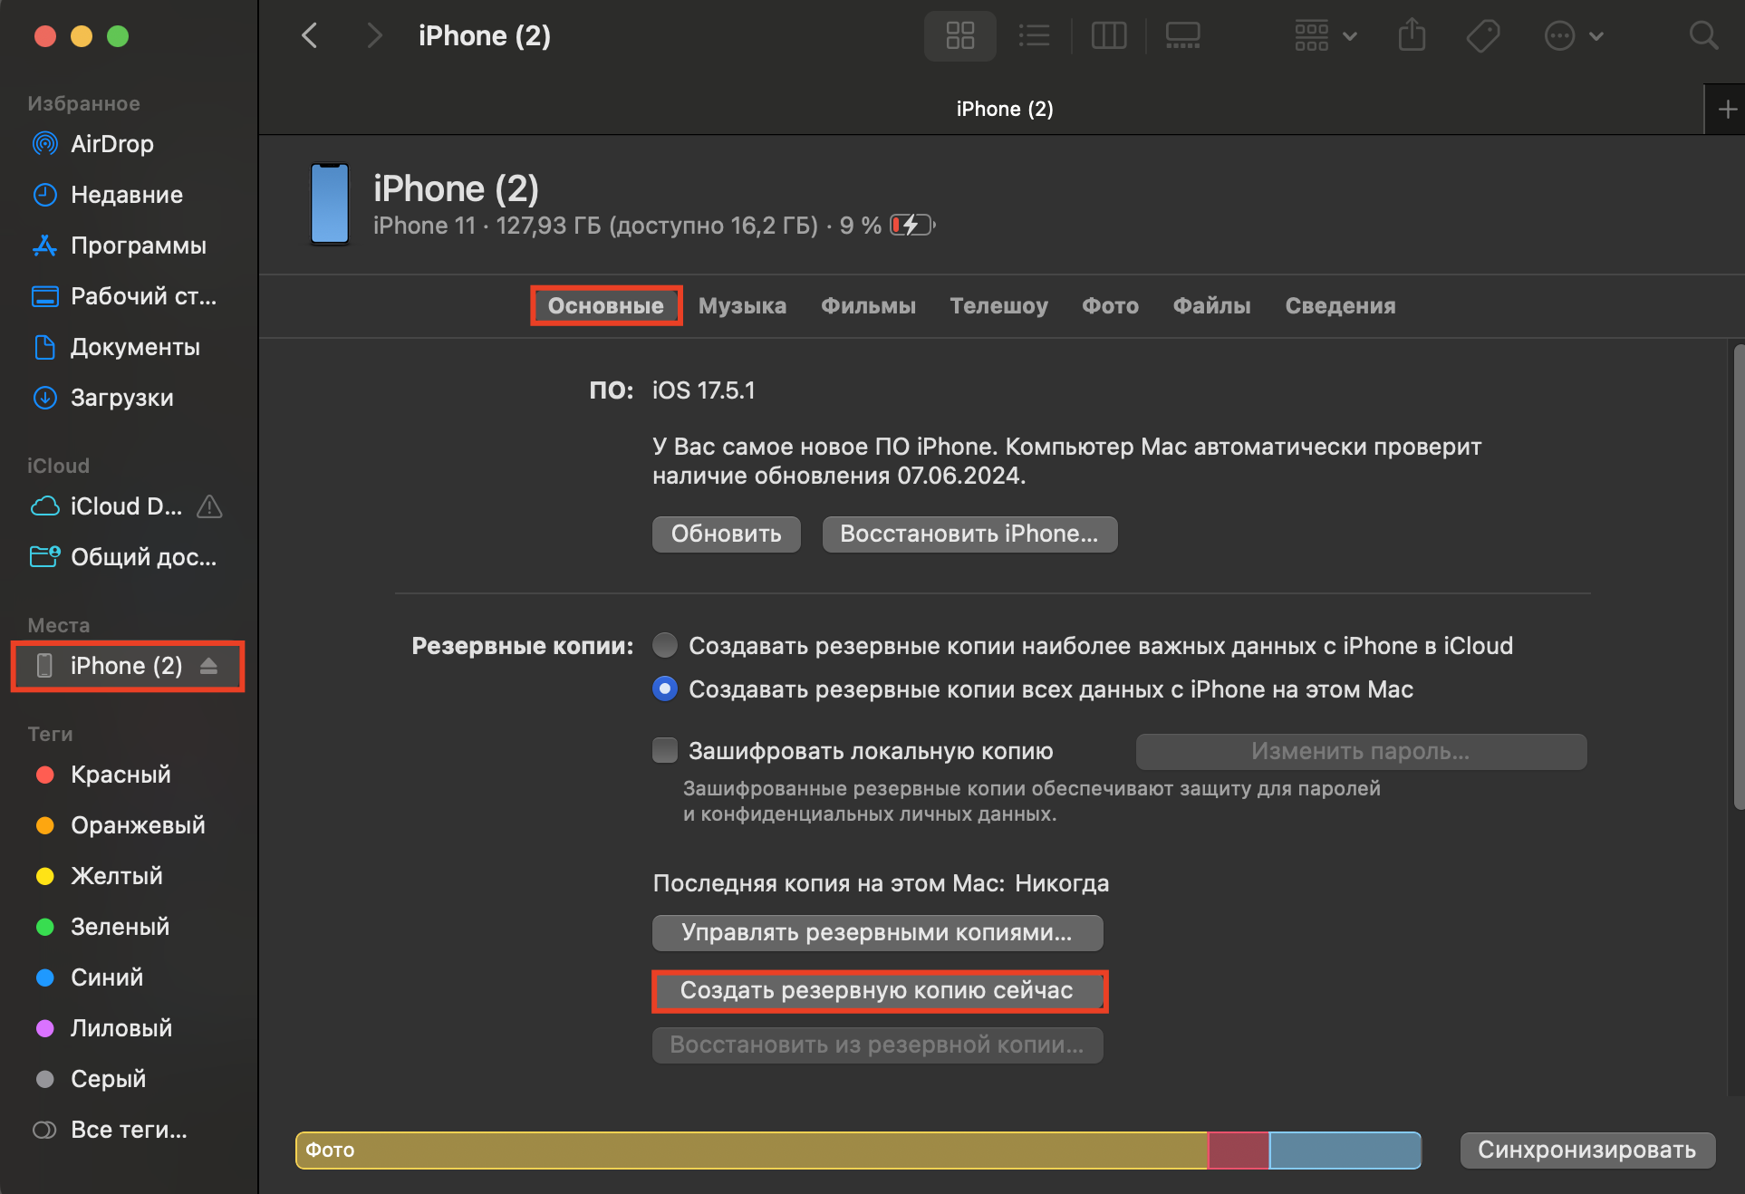The height and width of the screenshot is (1194, 1745).
Task: Click the Фото segment of storage bar
Action: click(752, 1151)
